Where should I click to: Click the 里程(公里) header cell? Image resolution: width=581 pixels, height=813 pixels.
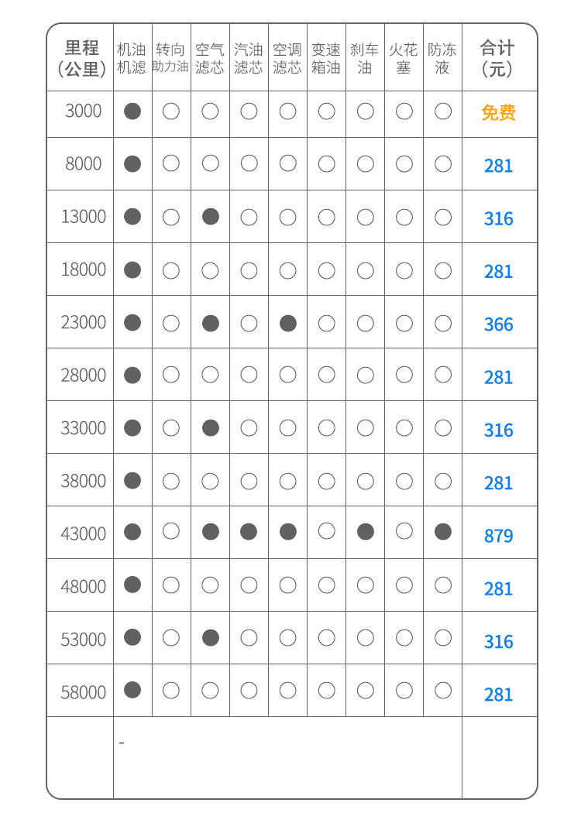[x=81, y=58]
